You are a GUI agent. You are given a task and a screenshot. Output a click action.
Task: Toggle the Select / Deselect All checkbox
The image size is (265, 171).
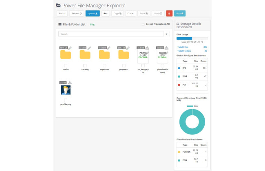coord(143,24)
